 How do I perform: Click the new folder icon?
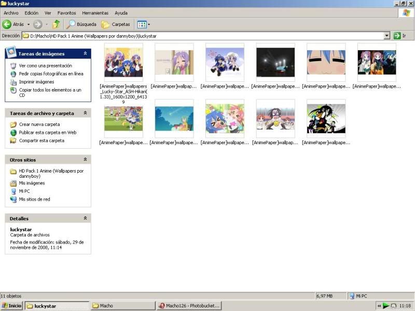13,124
